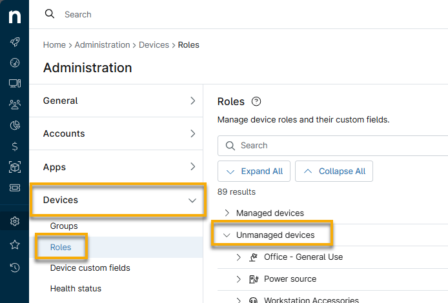Expand the Managed devices group

[227, 213]
